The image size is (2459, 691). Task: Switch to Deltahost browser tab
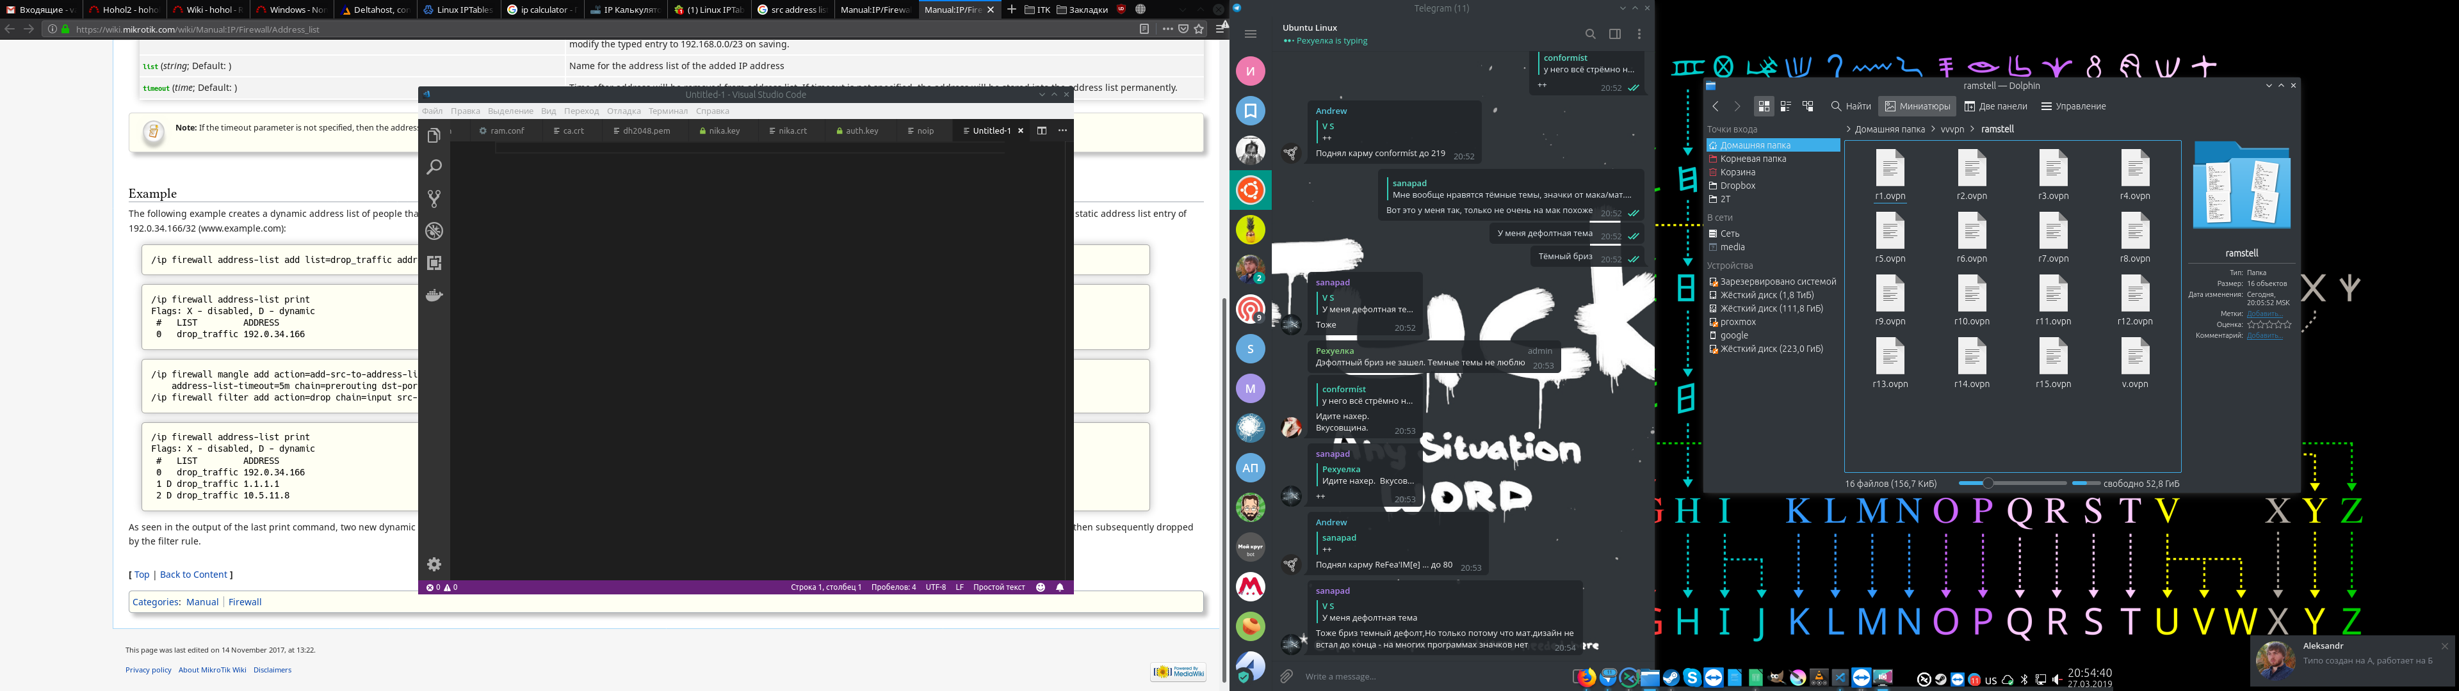(x=375, y=10)
